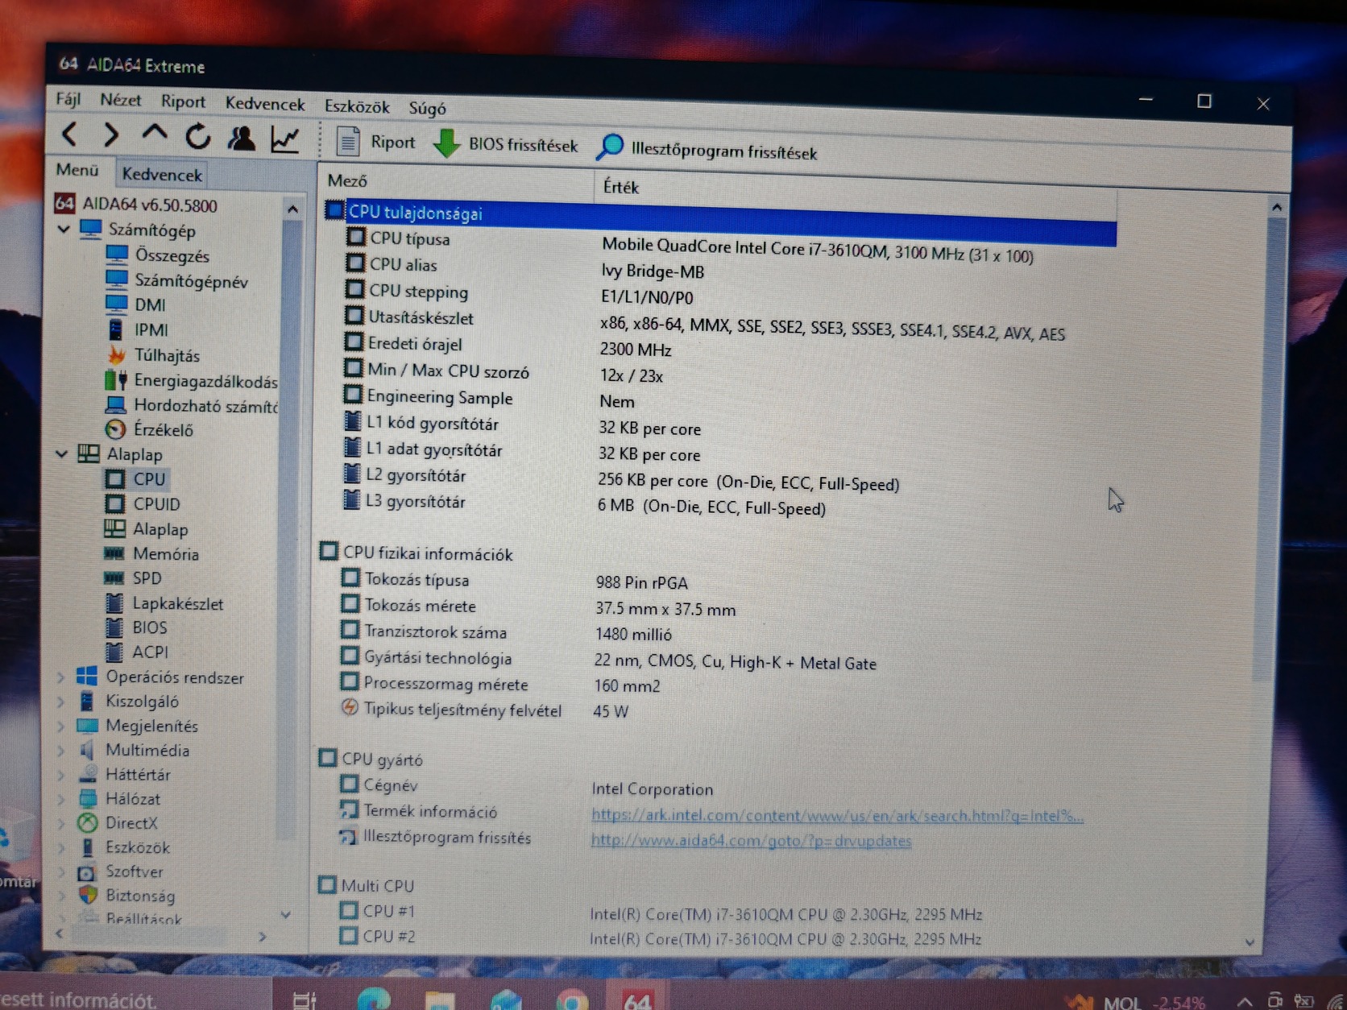
Task: Go back with the left arrow toolbar icon
Action: tap(70, 134)
